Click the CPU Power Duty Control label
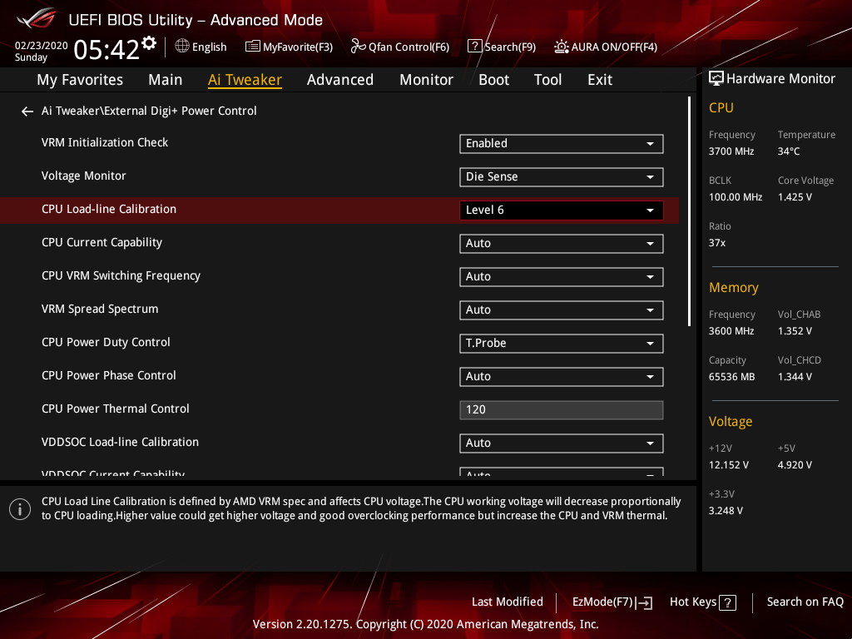Image resolution: width=852 pixels, height=639 pixels. click(x=106, y=342)
